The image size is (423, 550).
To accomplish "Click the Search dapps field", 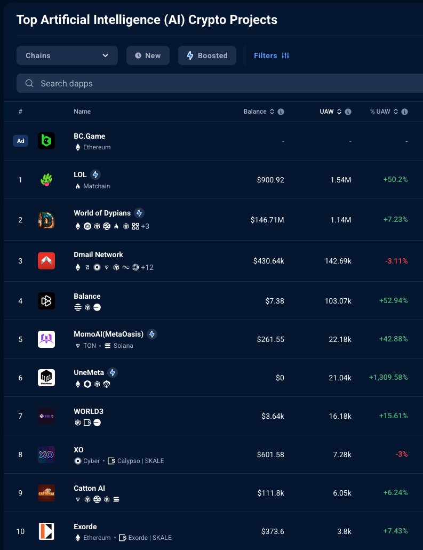I will (220, 83).
